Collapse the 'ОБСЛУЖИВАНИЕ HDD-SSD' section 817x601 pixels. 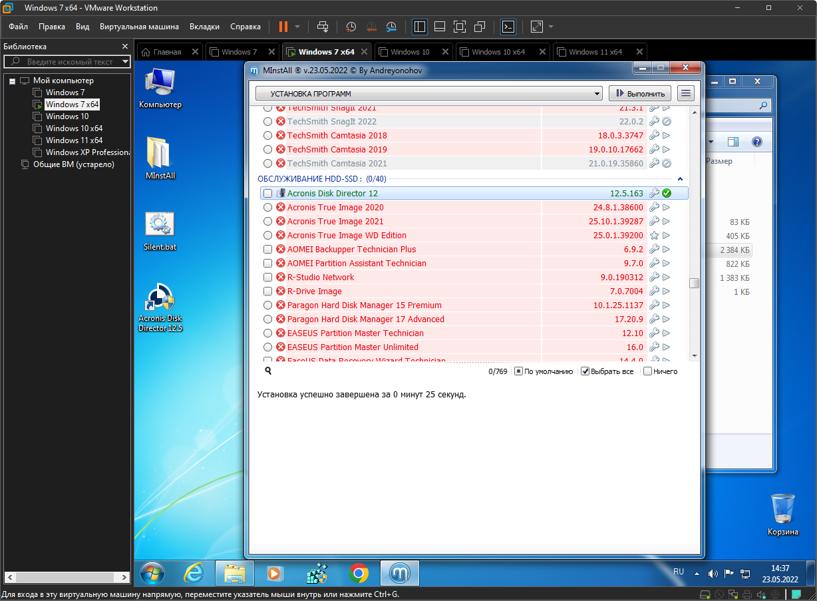point(680,179)
